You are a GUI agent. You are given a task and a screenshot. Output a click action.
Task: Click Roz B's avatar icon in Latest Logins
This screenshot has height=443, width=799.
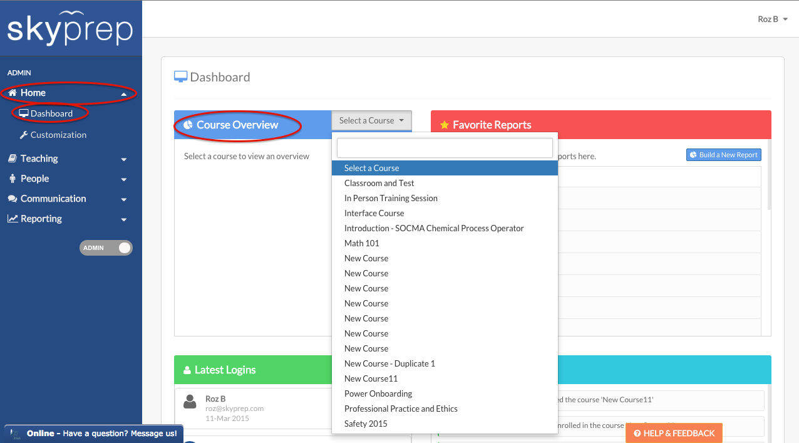[190, 402]
